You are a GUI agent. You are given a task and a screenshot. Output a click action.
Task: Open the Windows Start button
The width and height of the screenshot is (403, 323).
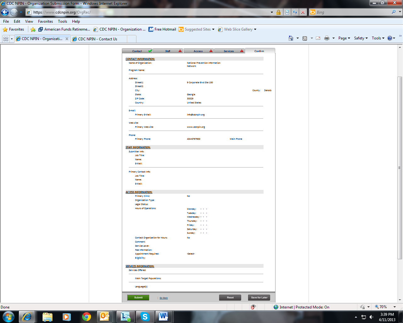click(9, 316)
